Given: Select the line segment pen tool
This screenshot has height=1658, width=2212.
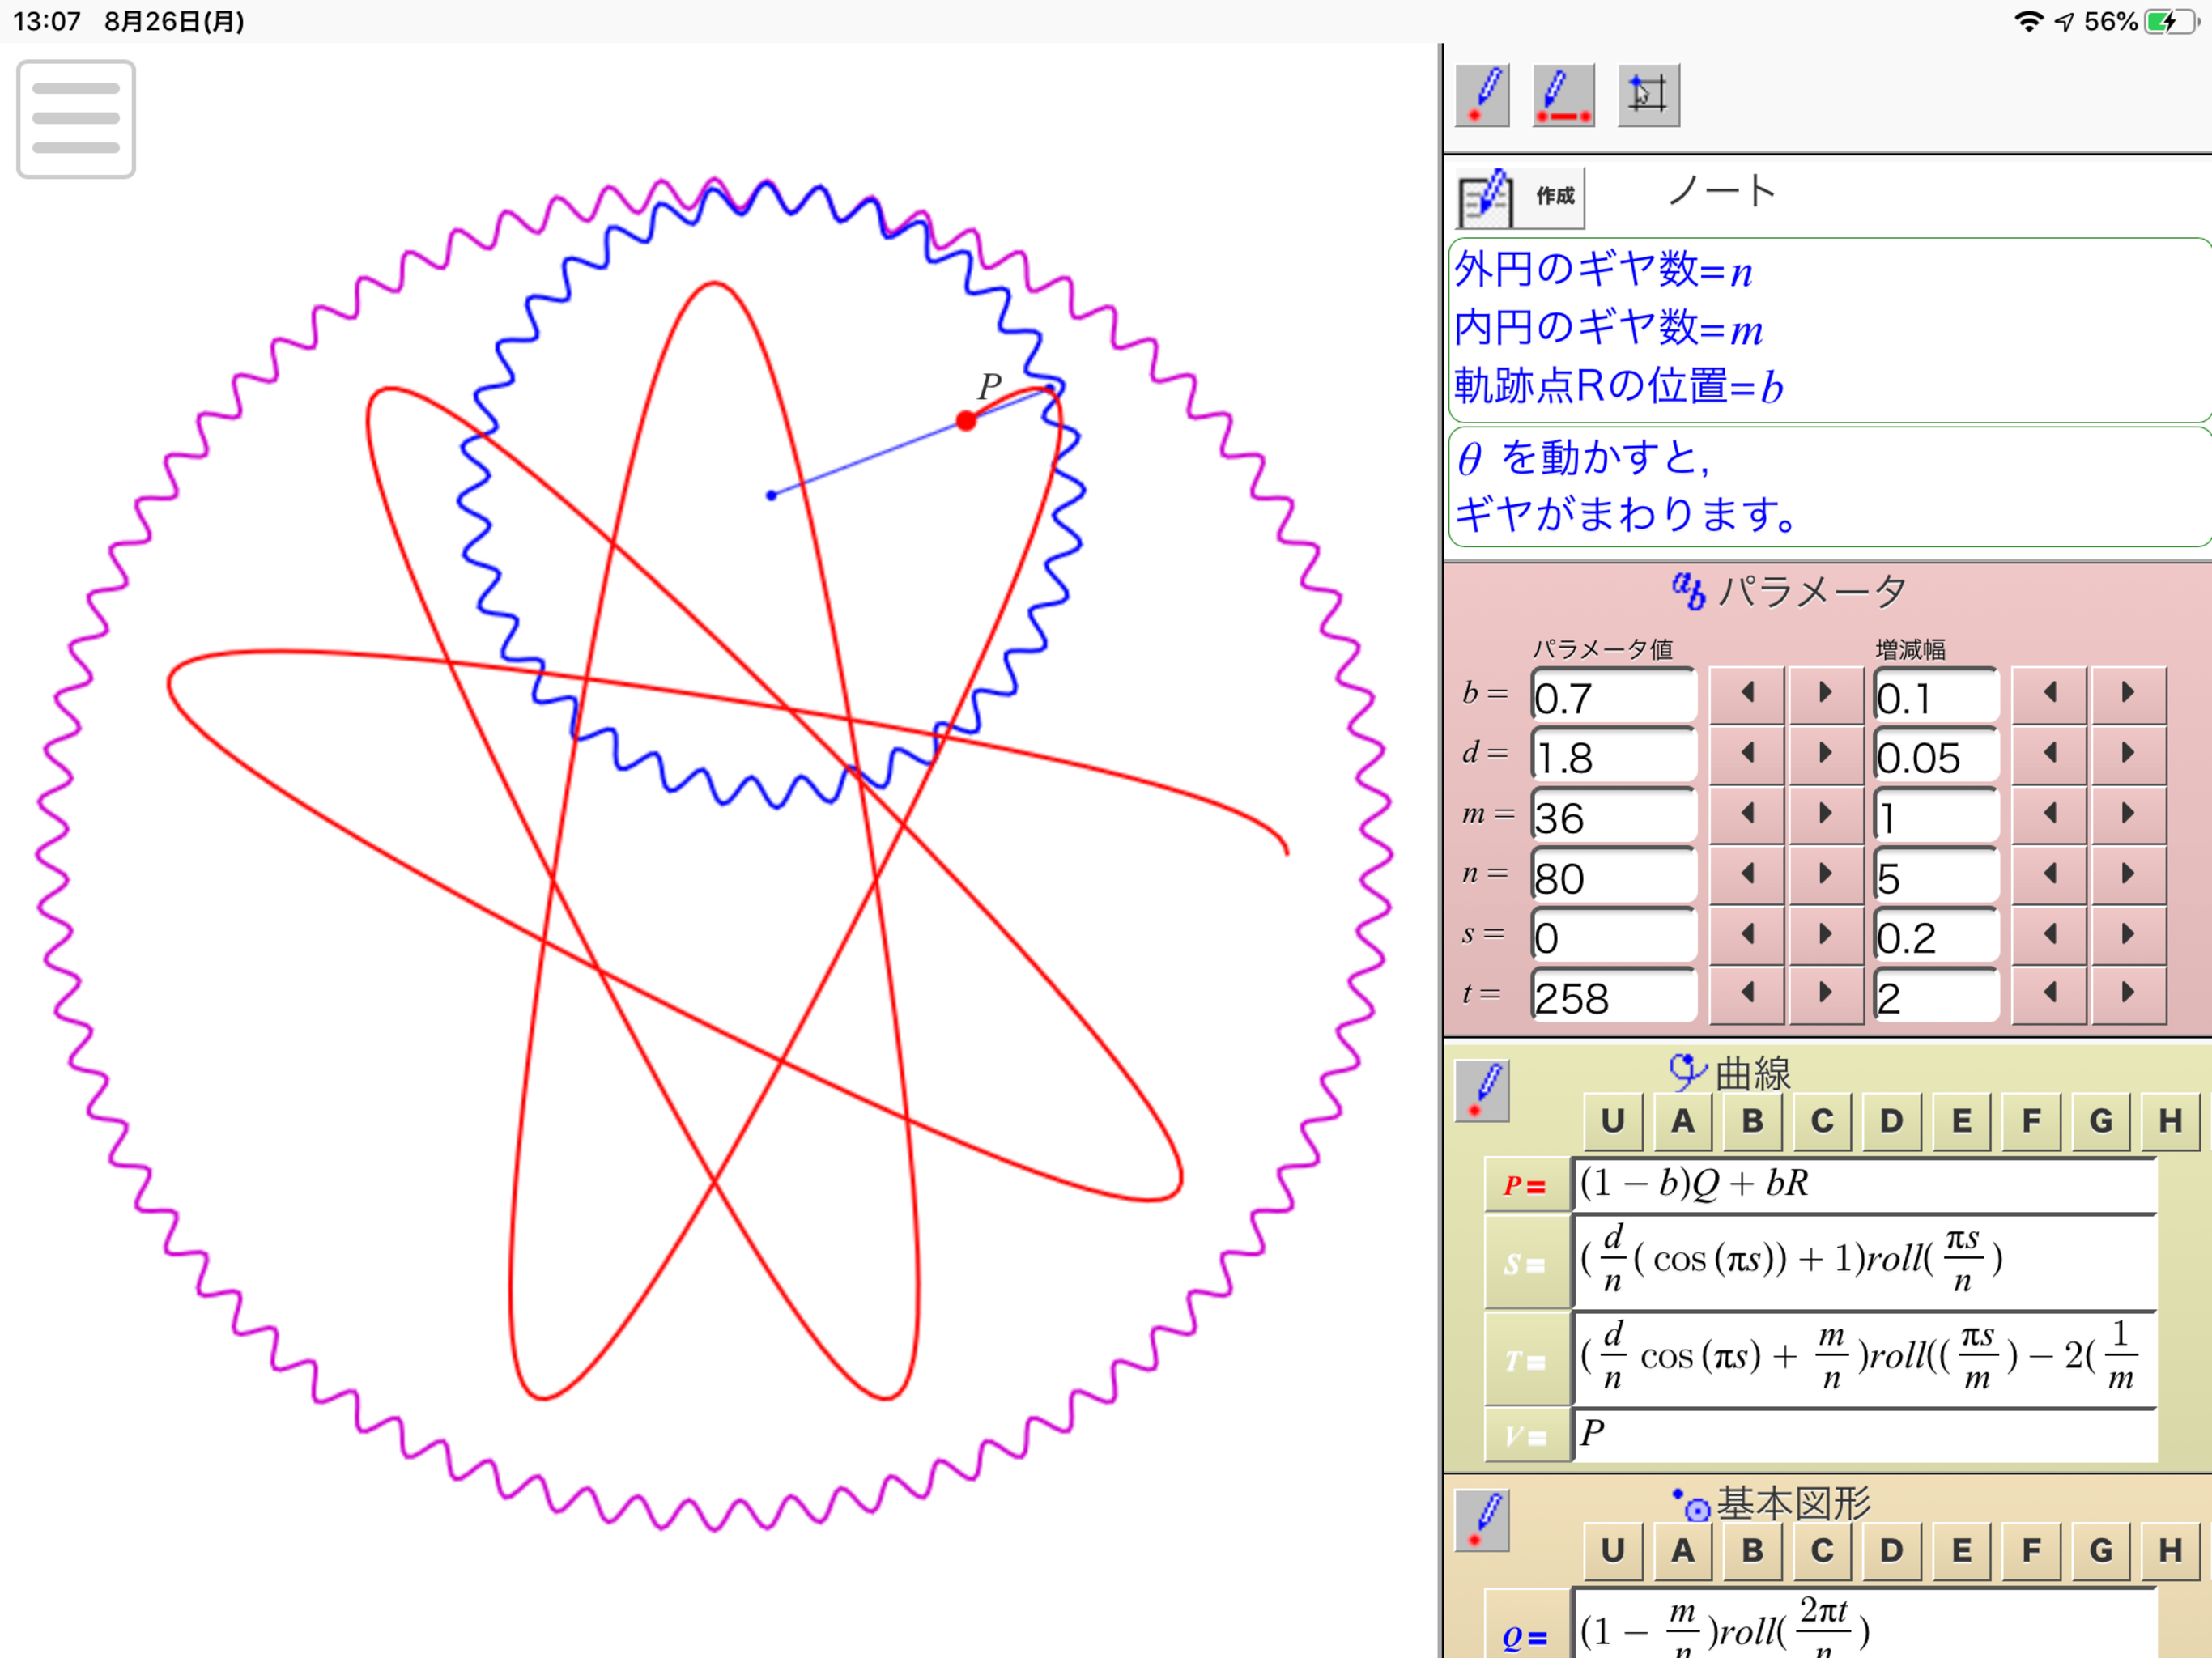Looking at the screenshot, I should pos(1564,96).
